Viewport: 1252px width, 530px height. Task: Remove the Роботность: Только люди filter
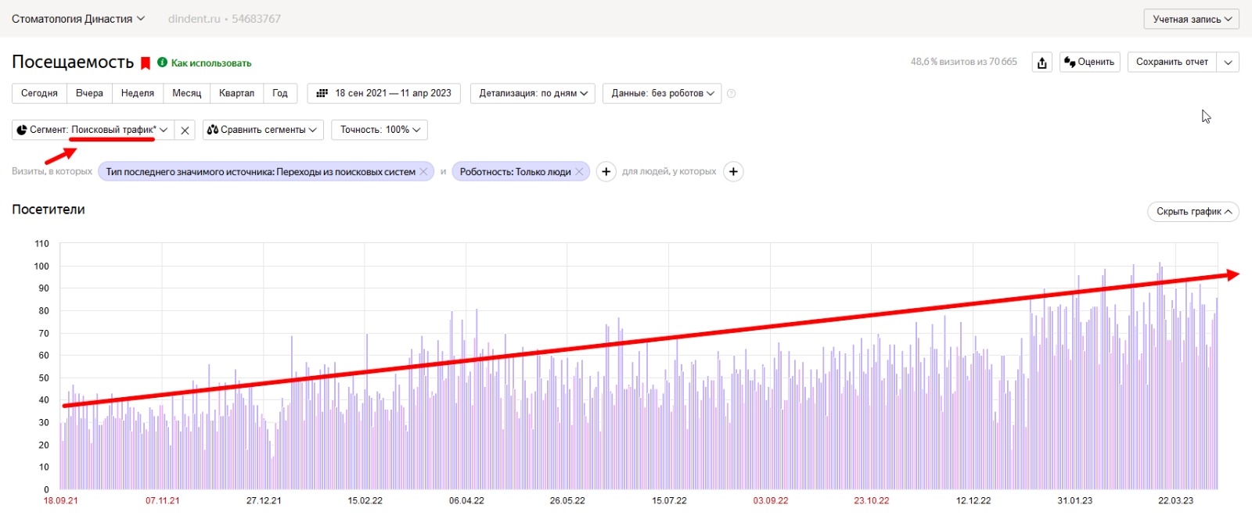(x=580, y=171)
